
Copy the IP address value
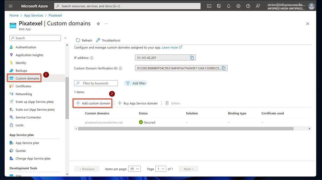point(192,58)
